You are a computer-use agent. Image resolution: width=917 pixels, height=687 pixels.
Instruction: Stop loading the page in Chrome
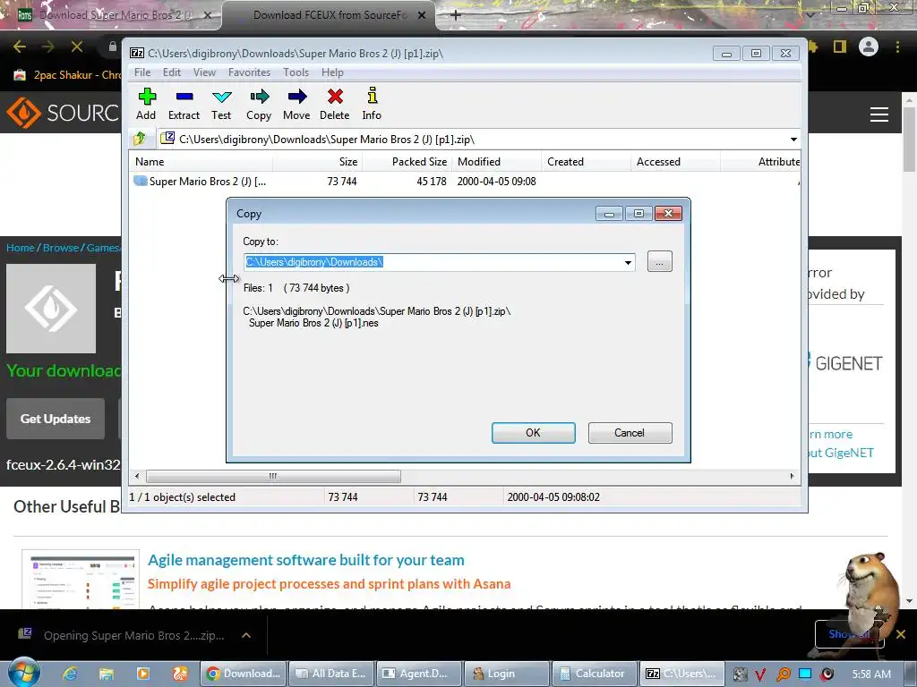point(77,47)
